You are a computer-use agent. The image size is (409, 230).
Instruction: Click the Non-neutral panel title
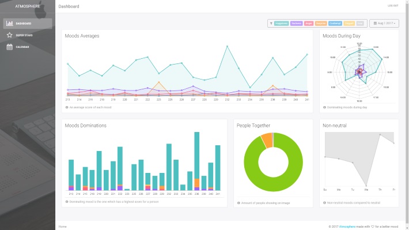click(x=334, y=126)
